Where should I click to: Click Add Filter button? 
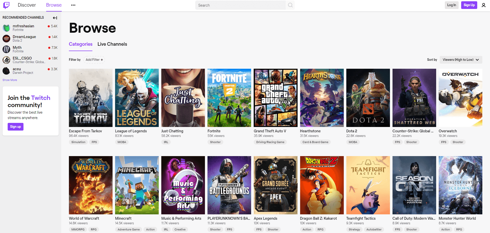click(94, 60)
